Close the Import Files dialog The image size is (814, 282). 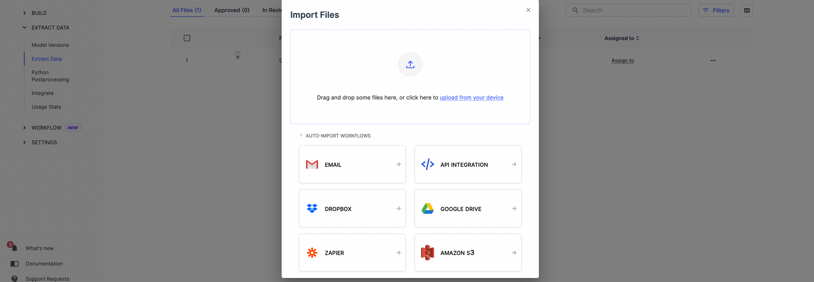528,10
